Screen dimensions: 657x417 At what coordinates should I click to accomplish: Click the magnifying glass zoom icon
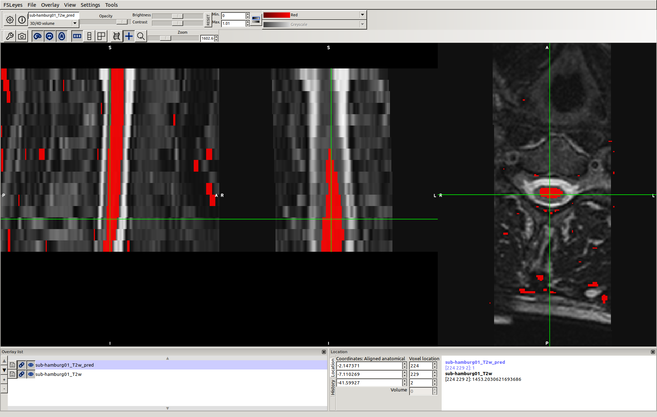pyautogui.click(x=141, y=36)
